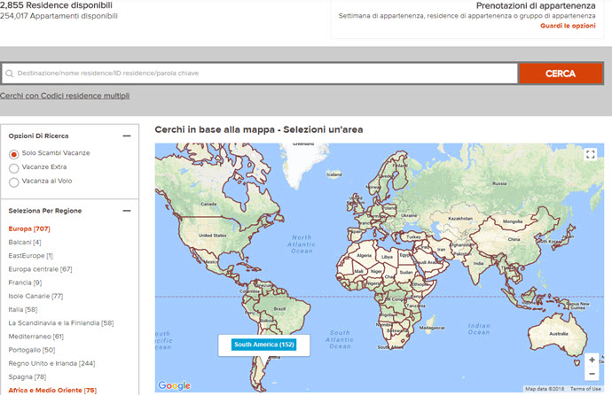Open Africa e Medio Oriente region

pyautogui.click(x=52, y=390)
